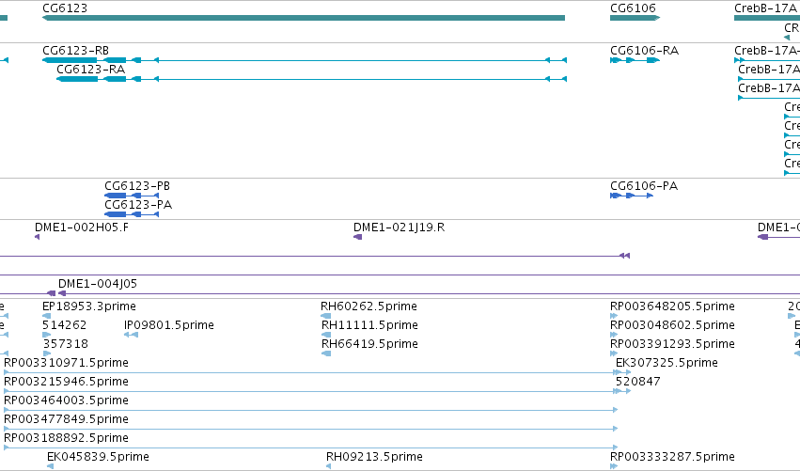Viewport: 800px width, 471px height.
Task: Select the CG6123-RB transcript thick exon
Action: 70,60
